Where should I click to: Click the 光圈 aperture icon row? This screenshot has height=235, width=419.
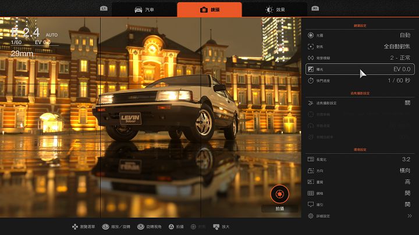pos(360,35)
